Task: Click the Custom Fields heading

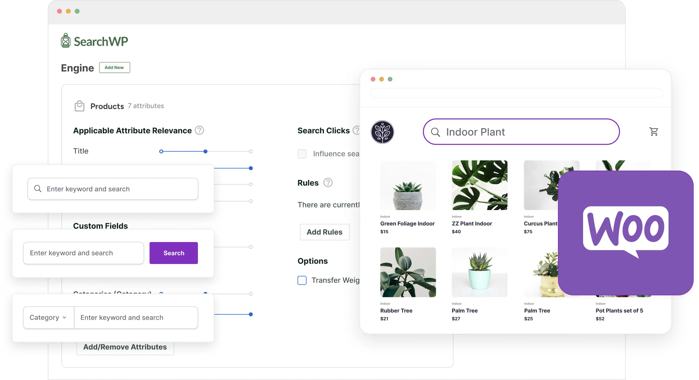Action: 101,226
